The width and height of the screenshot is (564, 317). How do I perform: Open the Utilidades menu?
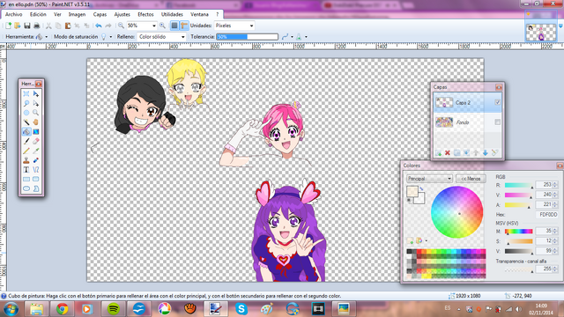172,14
